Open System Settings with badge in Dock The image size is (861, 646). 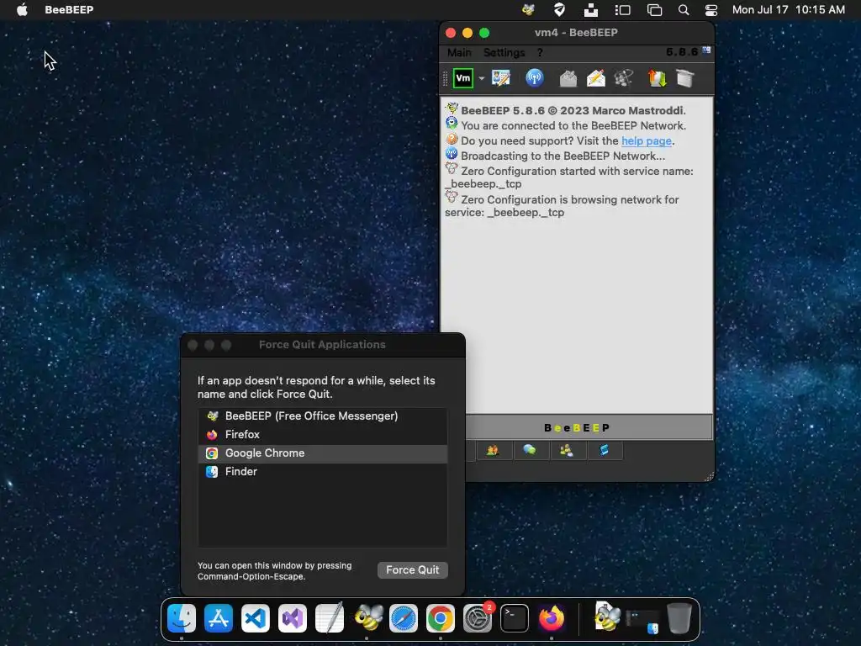tap(478, 618)
